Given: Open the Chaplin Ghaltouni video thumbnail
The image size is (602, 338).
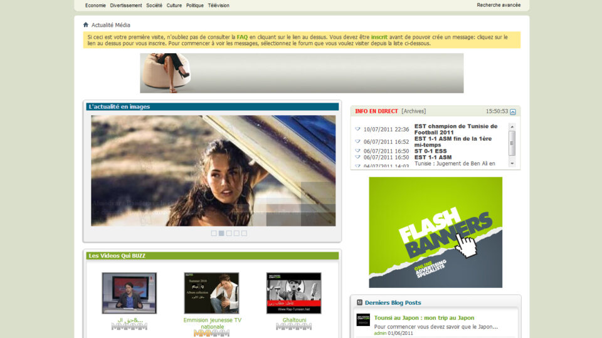Looking at the screenshot, I should pos(293,293).
